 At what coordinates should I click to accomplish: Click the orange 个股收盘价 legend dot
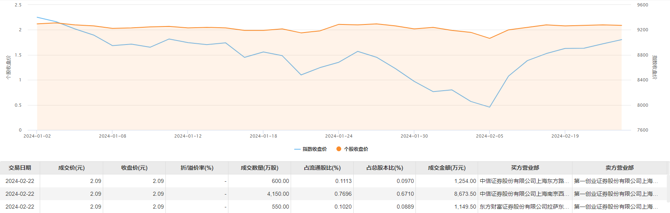pos(339,149)
